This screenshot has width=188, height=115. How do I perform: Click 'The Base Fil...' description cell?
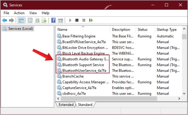point(123,36)
